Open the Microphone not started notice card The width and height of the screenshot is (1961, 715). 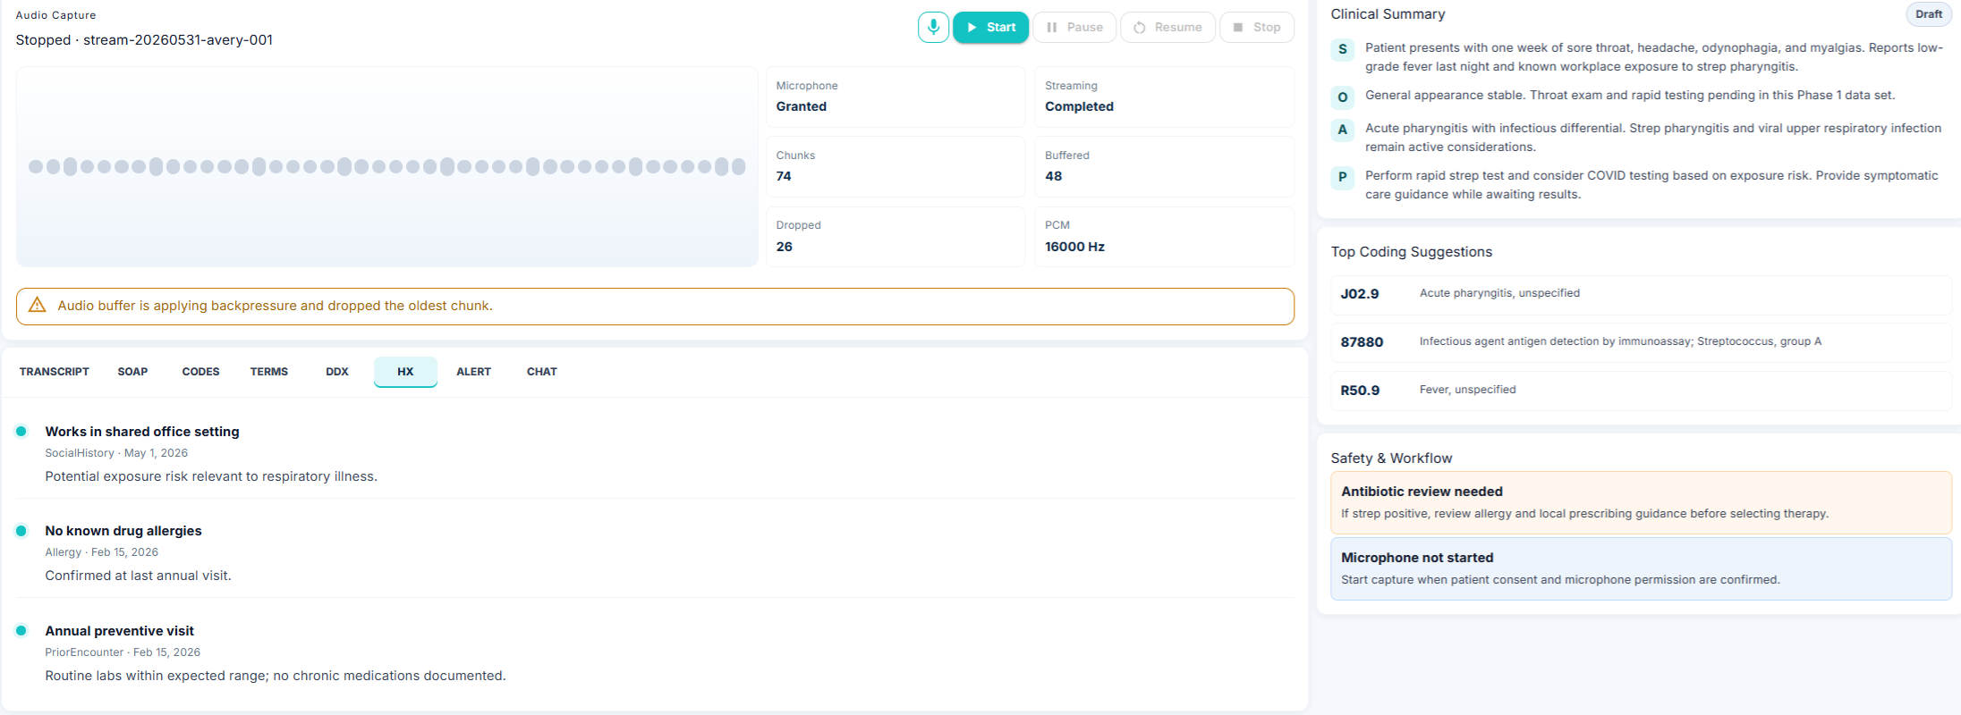1641,568
